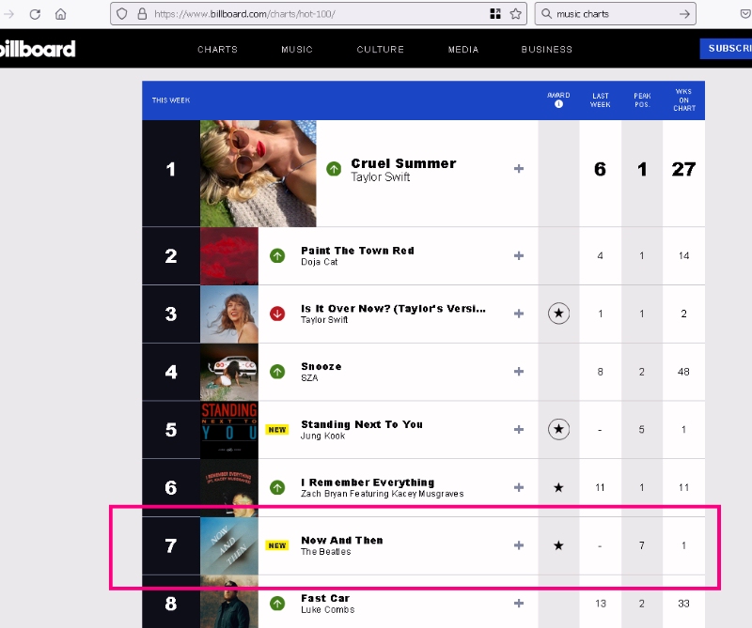The height and width of the screenshot is (628, 752).
Task: Expand Is It Over Now plus icon
Action: pyautogui.click(x=519, y=314)
